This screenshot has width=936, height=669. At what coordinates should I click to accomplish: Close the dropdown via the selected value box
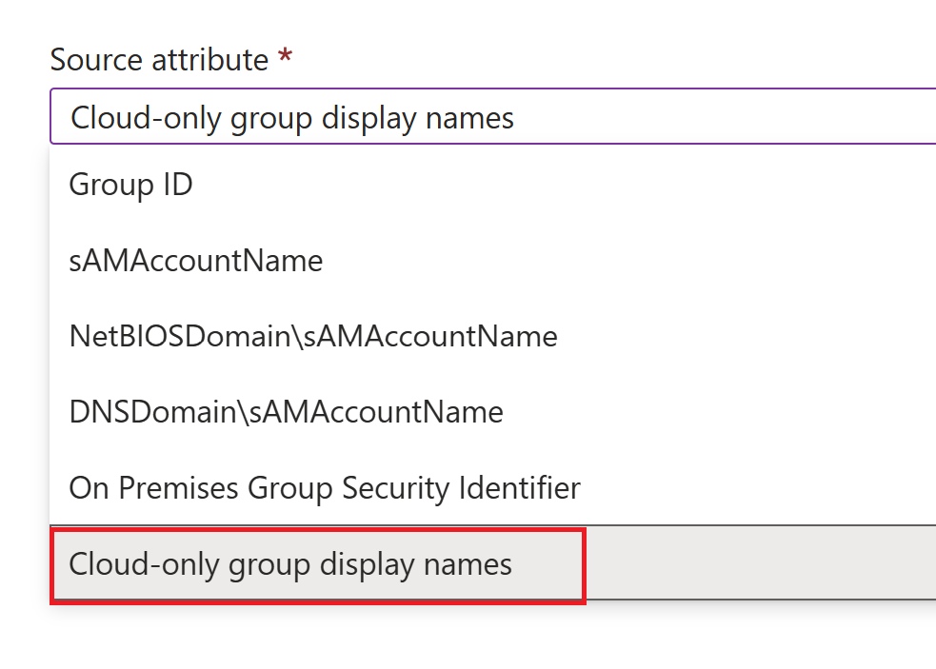click(x=492, y=118)
